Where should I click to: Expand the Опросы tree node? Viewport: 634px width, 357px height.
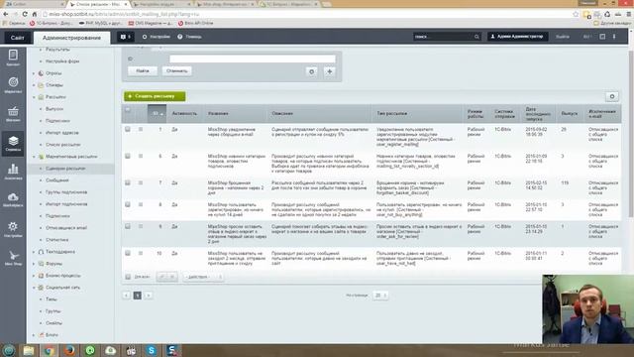point(34,73)
